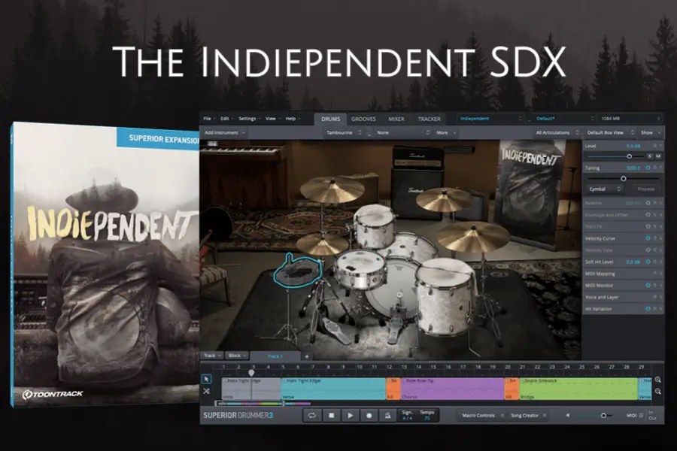This screenshot has height=451, width=677.
Task: Toggle the Tuning power button
Action: point(648,168)
